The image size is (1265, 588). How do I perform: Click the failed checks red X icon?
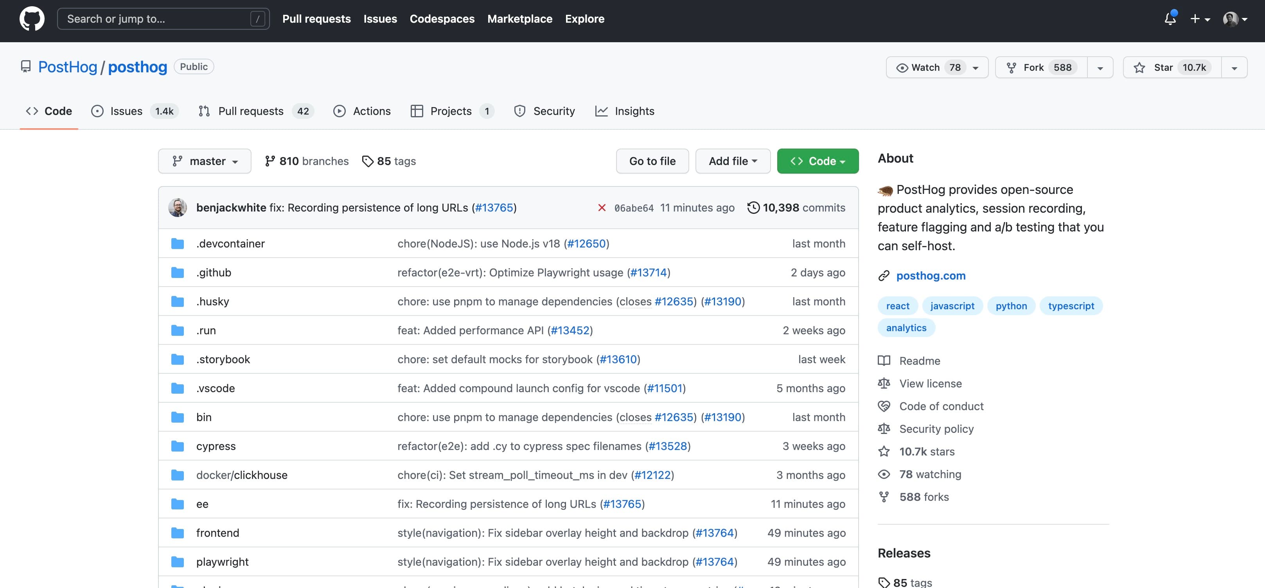pos(602,208)
